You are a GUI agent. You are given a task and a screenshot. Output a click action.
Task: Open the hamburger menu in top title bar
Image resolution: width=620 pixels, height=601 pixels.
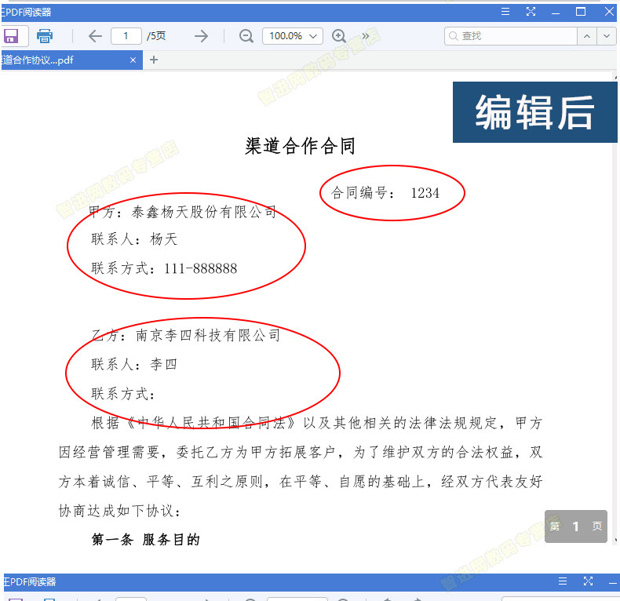pos(505,12)
